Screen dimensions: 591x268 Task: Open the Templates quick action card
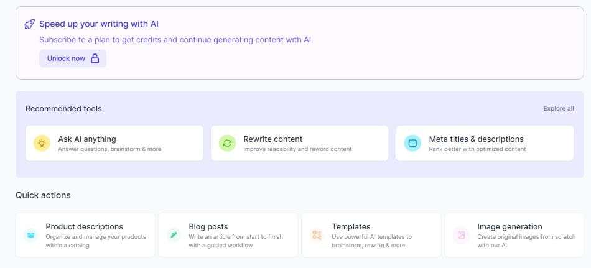point(371,235)
